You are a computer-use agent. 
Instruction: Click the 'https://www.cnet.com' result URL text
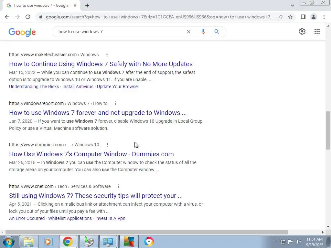tap(31, 186)
